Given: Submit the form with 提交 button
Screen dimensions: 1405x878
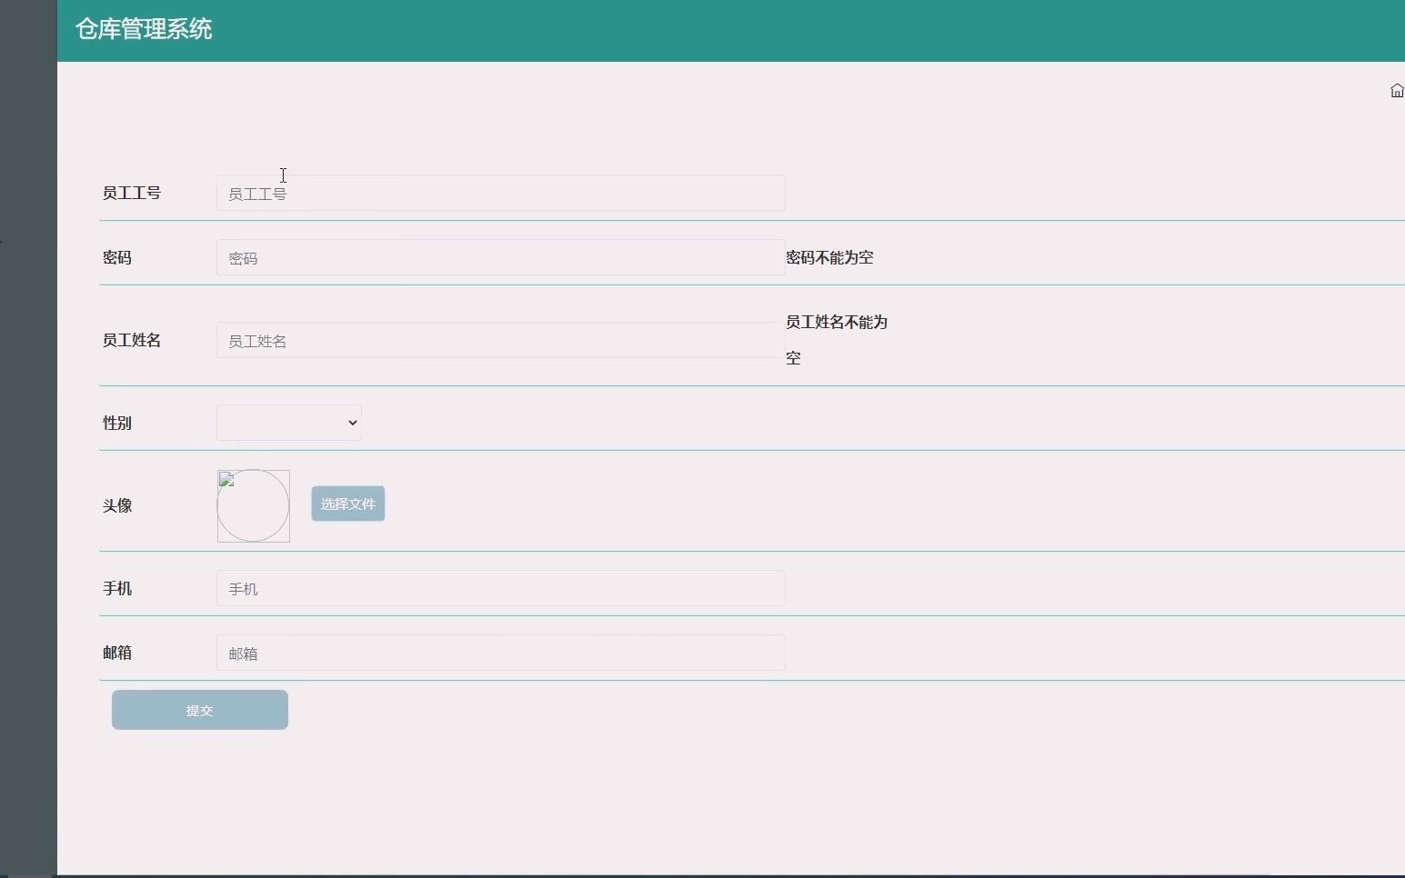Looking at the screenshot, I should [x=200, y=710].
